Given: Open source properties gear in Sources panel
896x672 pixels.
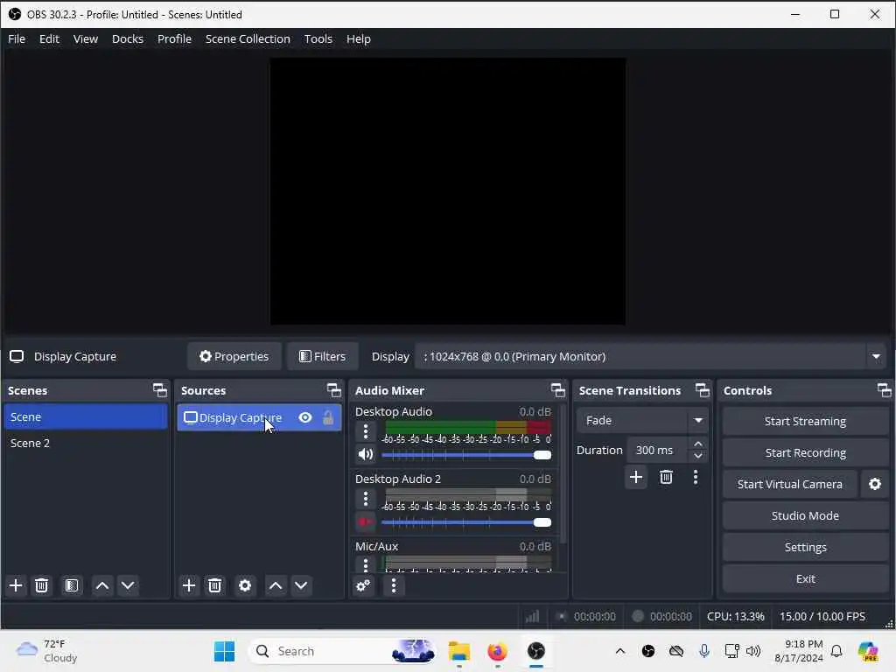Looking at the screenshot, I should [x=245, y=585].
